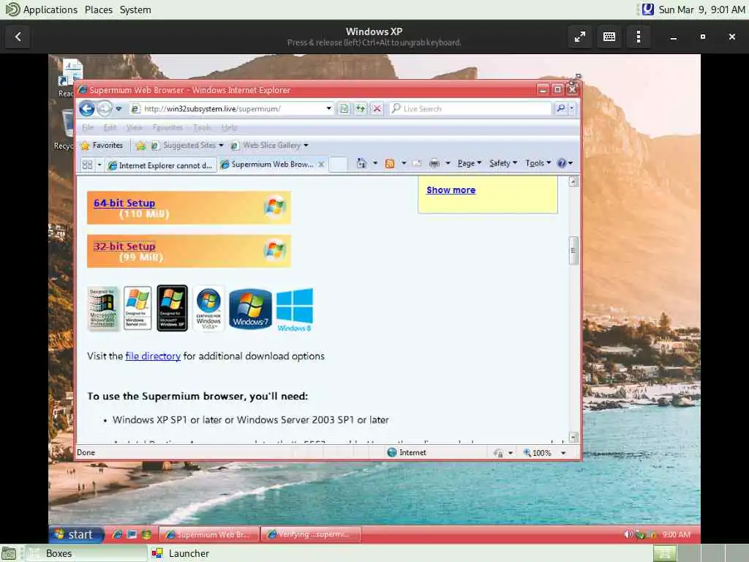Expand the Home button dropdown arrow

375,163
